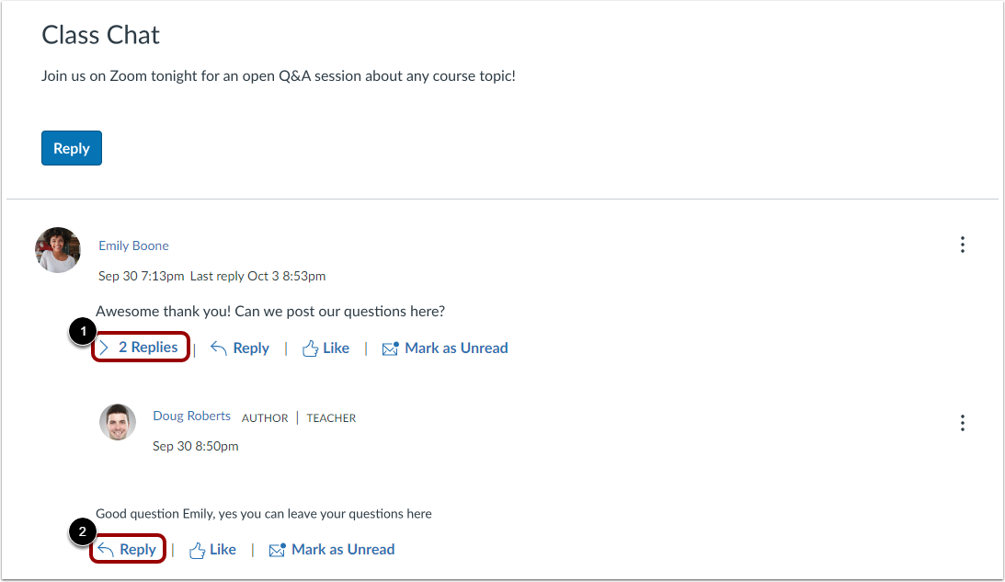Select the AUTHOR label on Doug's post
This screenshot has height=582, width=1005.
click(x=265, y=417)
